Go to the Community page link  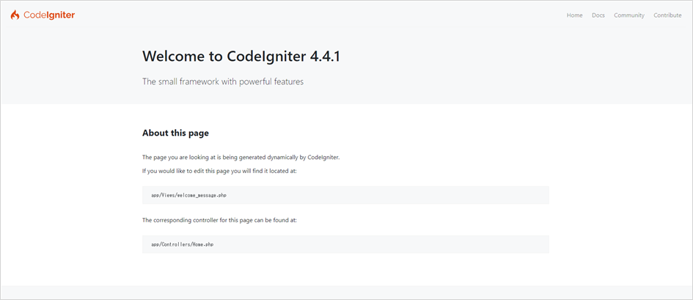pos(629,15)
